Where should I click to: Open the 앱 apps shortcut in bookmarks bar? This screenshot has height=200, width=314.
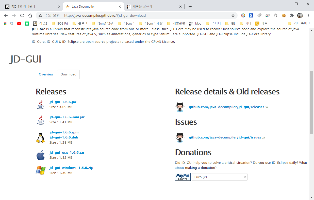pos(8,24)
